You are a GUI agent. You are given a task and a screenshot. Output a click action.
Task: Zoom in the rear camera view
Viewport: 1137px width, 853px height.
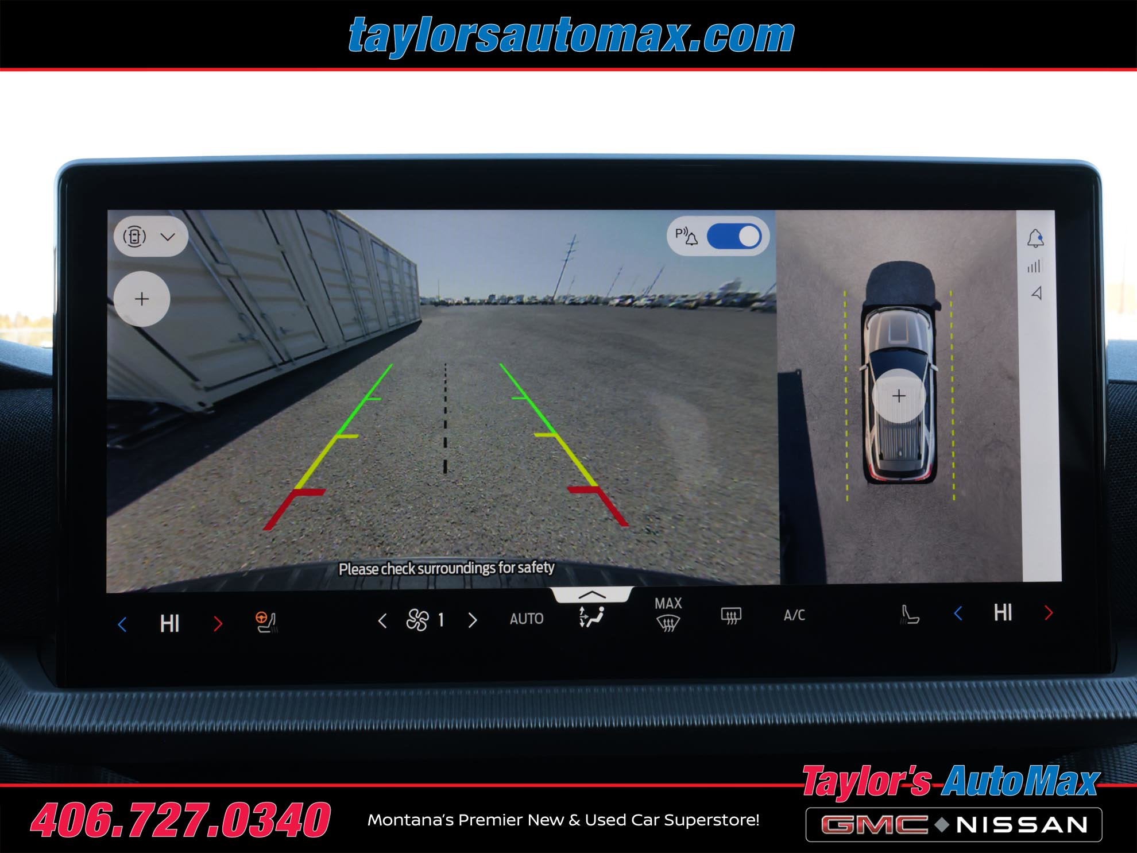(142, 299)
